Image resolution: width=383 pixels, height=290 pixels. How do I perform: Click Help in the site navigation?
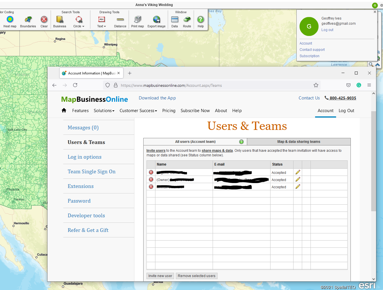237,111
